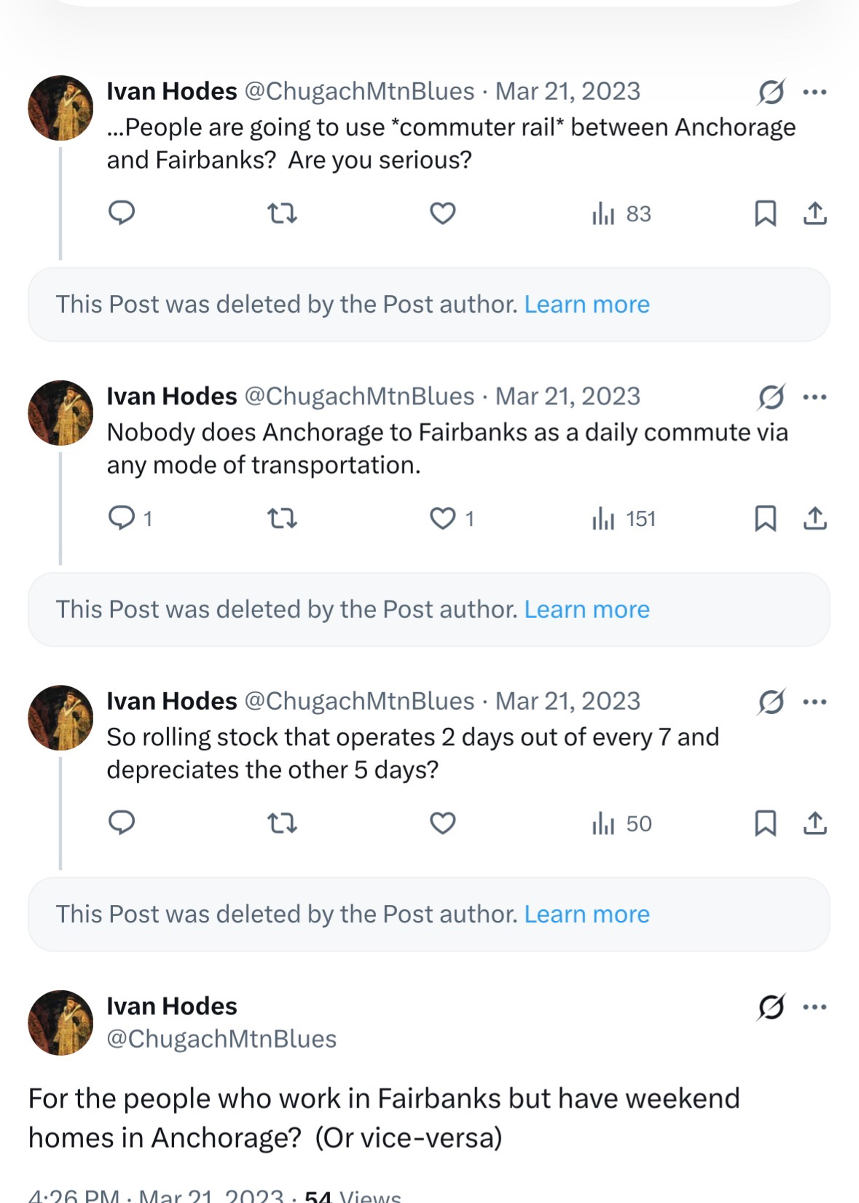The height and width of the screenshot is (1203, 859).
Task: Open more options on commuter rail post
Action: (815, 92)
